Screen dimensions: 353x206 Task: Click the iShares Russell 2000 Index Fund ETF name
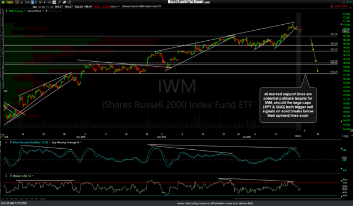click(142, 7)
